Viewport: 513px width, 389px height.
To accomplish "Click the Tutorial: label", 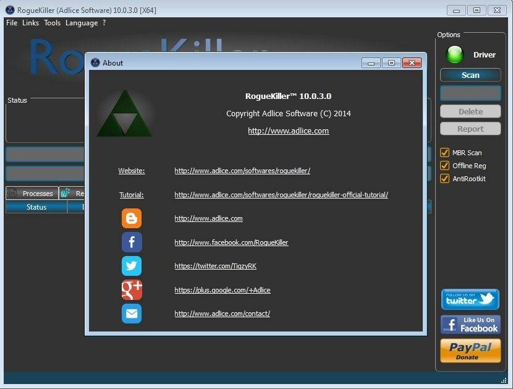I will click(x=132, y=194).
